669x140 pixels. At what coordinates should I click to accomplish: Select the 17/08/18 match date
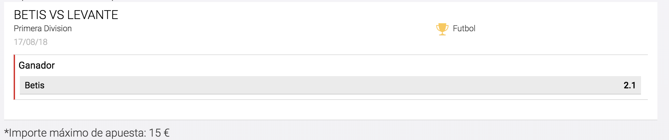pyautogui.click(x=31, y=42)
